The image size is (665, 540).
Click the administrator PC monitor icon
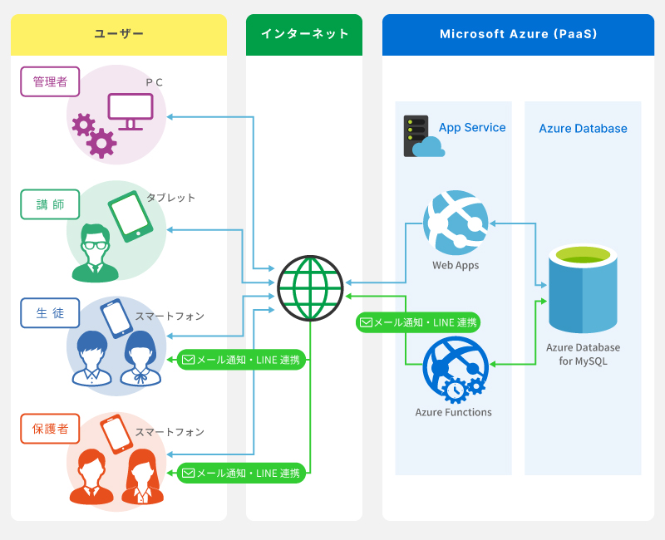(131, 111)
